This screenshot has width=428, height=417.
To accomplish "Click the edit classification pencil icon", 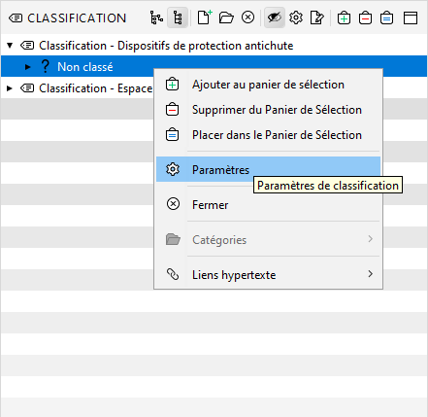I will (316, 17).
